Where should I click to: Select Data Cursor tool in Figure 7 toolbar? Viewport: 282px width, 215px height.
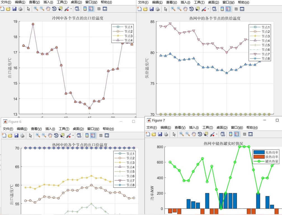click(206, 134)
